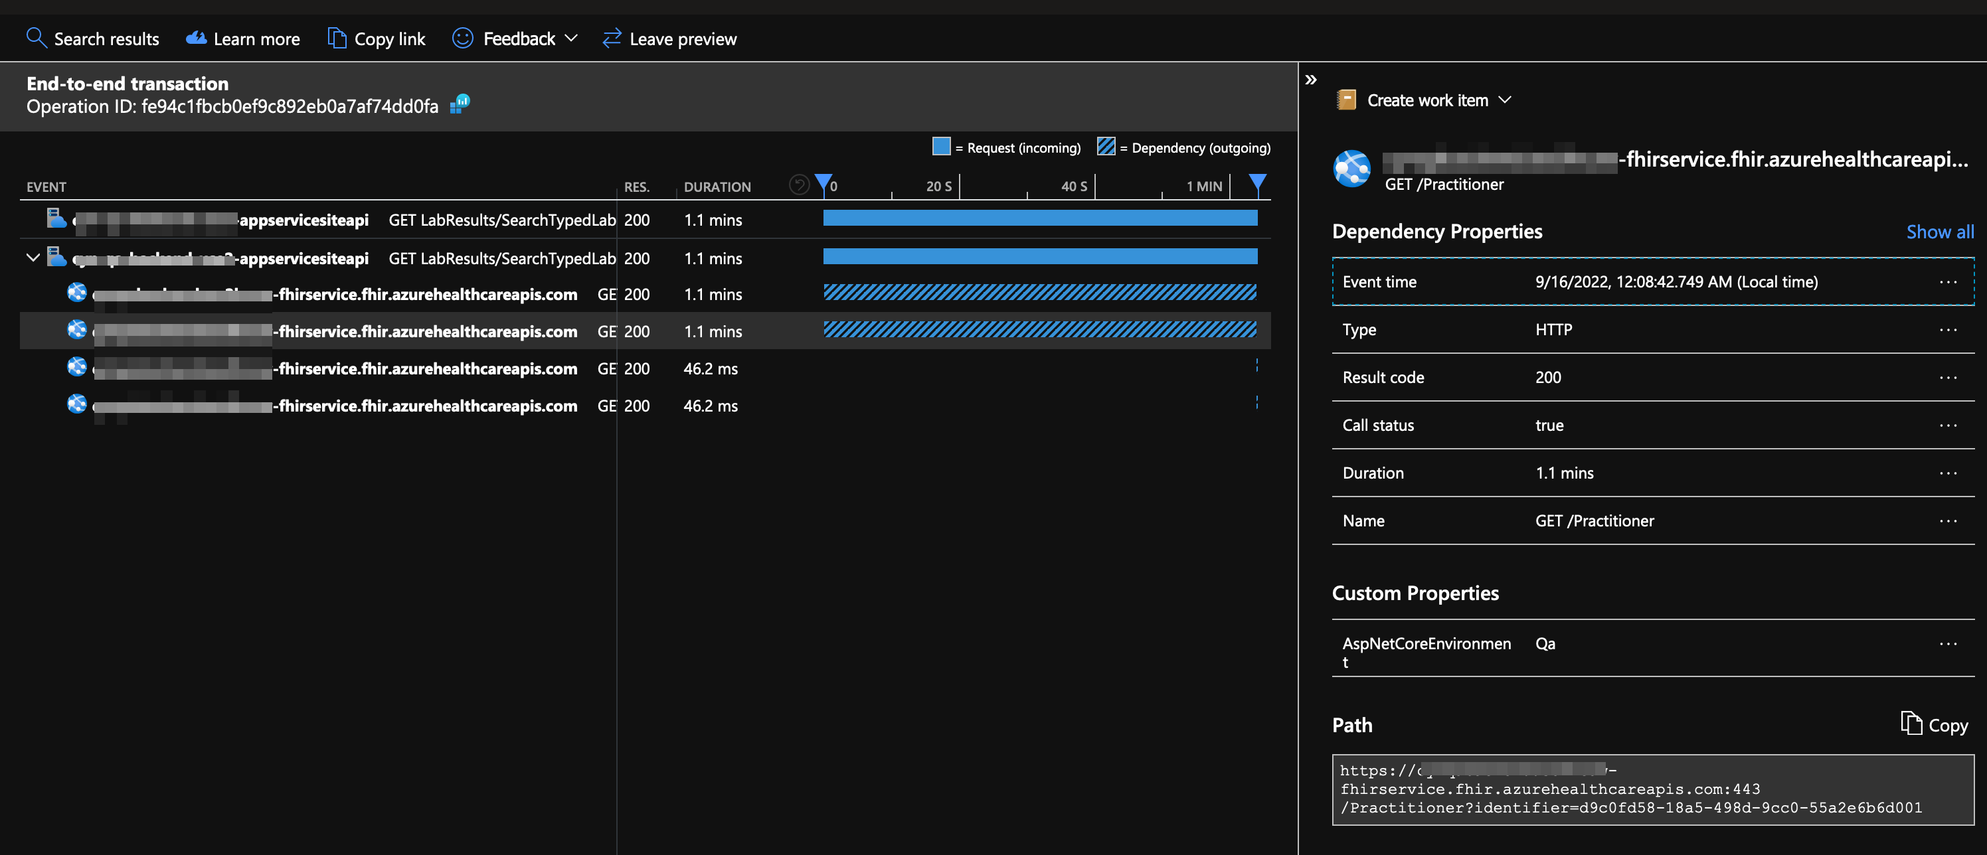This screenshot has width=1987, height=855.
Task: Click the Search results magnifier icon
Action: [37, 38]
